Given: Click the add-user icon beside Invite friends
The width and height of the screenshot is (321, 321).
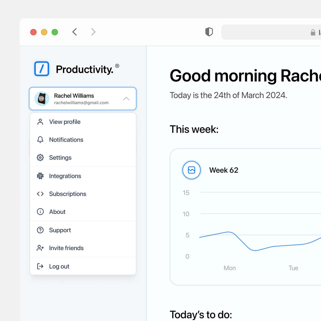Looking at the screenshot, I should coord(40,248).
